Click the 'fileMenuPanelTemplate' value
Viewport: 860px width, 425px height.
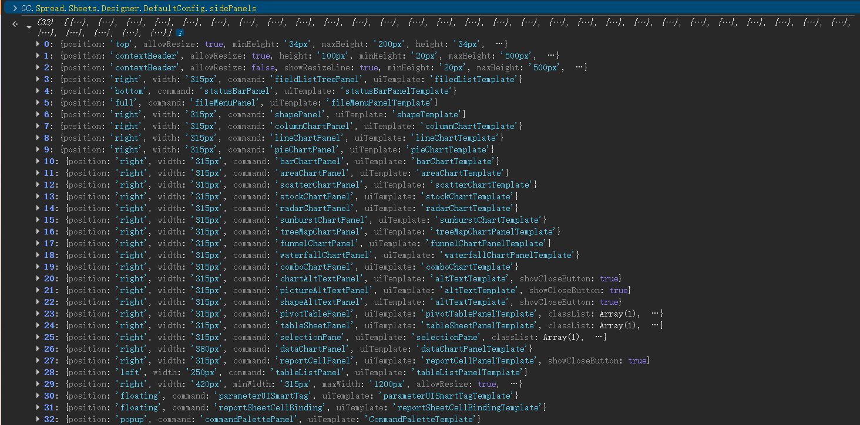point(381,103)
